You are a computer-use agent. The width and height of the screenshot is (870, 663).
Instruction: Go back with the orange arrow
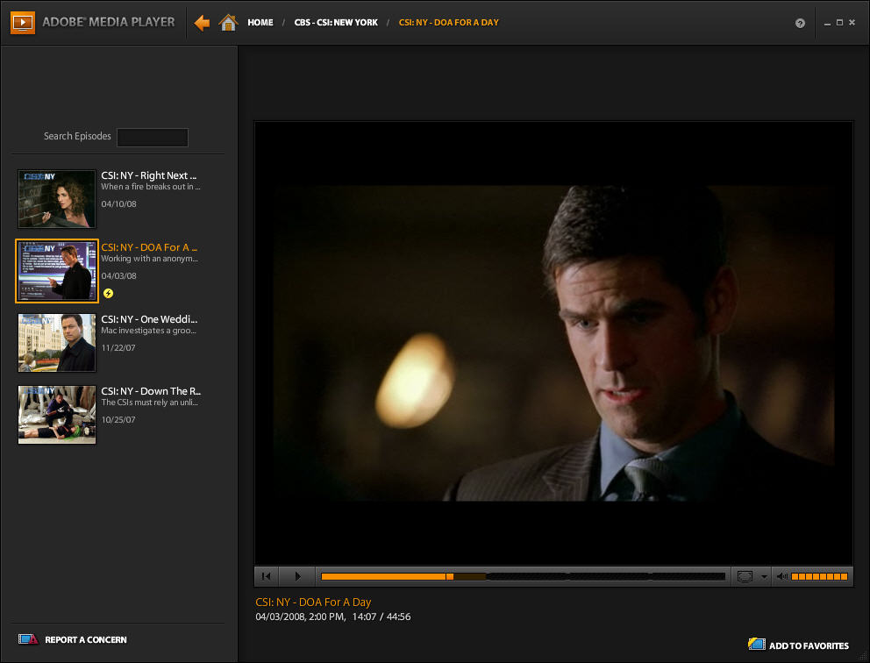point(202,23)
